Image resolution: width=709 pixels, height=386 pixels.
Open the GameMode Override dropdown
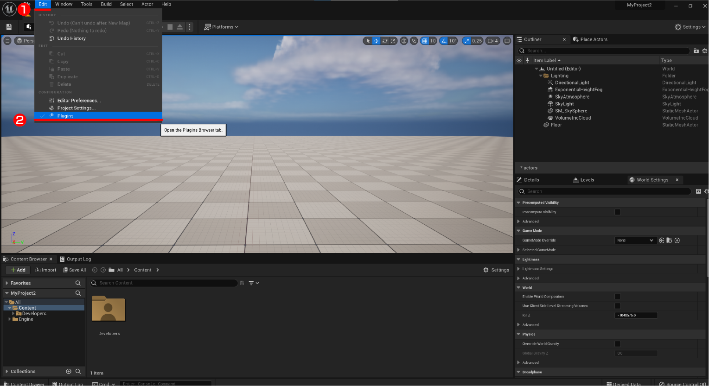point(635,240)
